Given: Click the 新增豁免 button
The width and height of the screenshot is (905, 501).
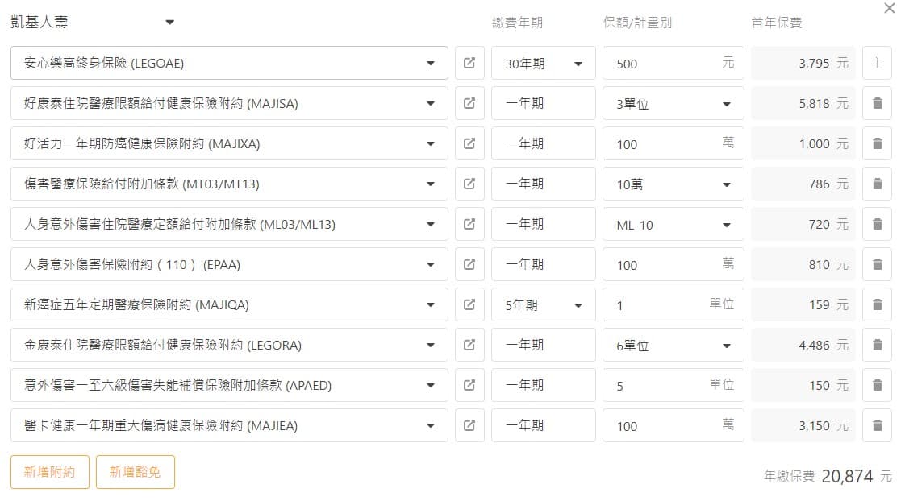Looking at the screenshot, I should (x=136, y=472).
